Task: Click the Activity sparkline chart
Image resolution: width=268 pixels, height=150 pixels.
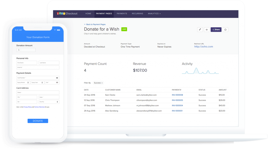Action: click(x=200, y=71)
